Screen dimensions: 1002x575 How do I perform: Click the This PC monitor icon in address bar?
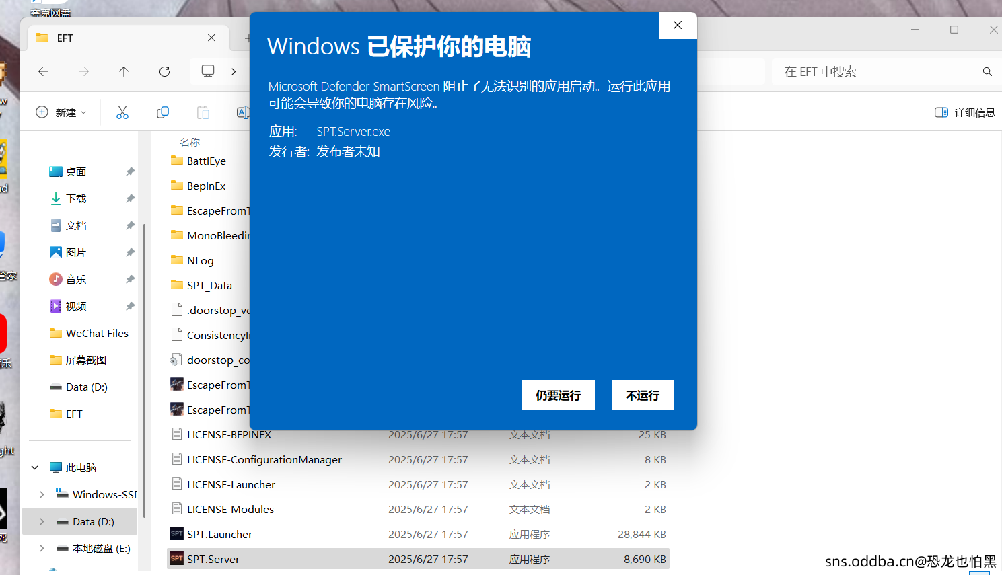[208, 71]
